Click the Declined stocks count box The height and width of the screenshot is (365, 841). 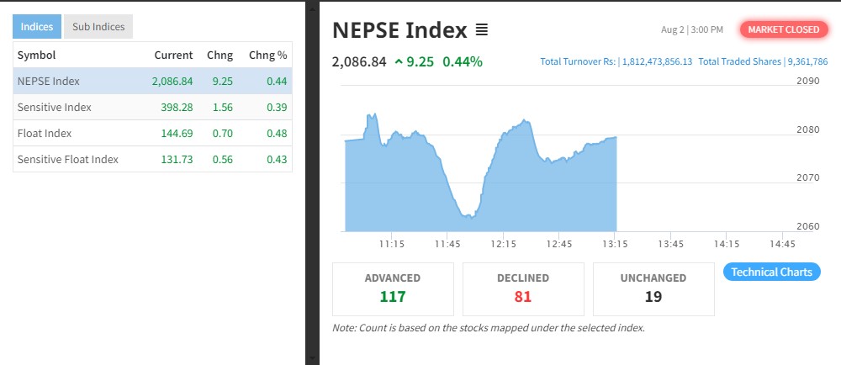point(523,288)
